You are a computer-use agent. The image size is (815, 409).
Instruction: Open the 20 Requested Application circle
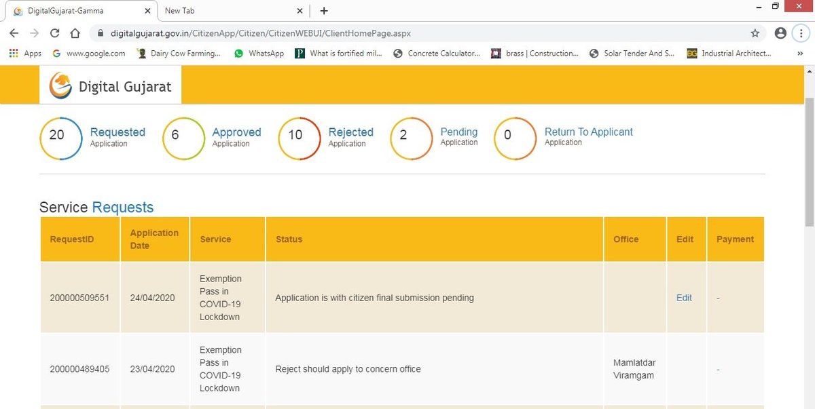tap(60, 138)
